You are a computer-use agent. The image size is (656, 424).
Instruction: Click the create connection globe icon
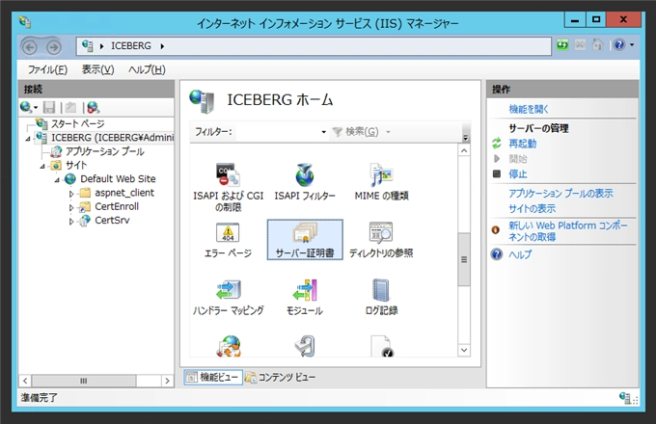point(25,107)
